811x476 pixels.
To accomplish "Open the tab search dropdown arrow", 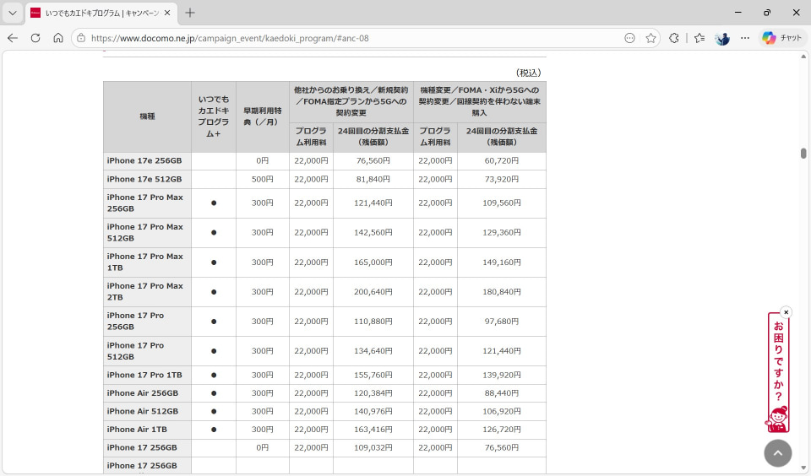I will [13, 13].
